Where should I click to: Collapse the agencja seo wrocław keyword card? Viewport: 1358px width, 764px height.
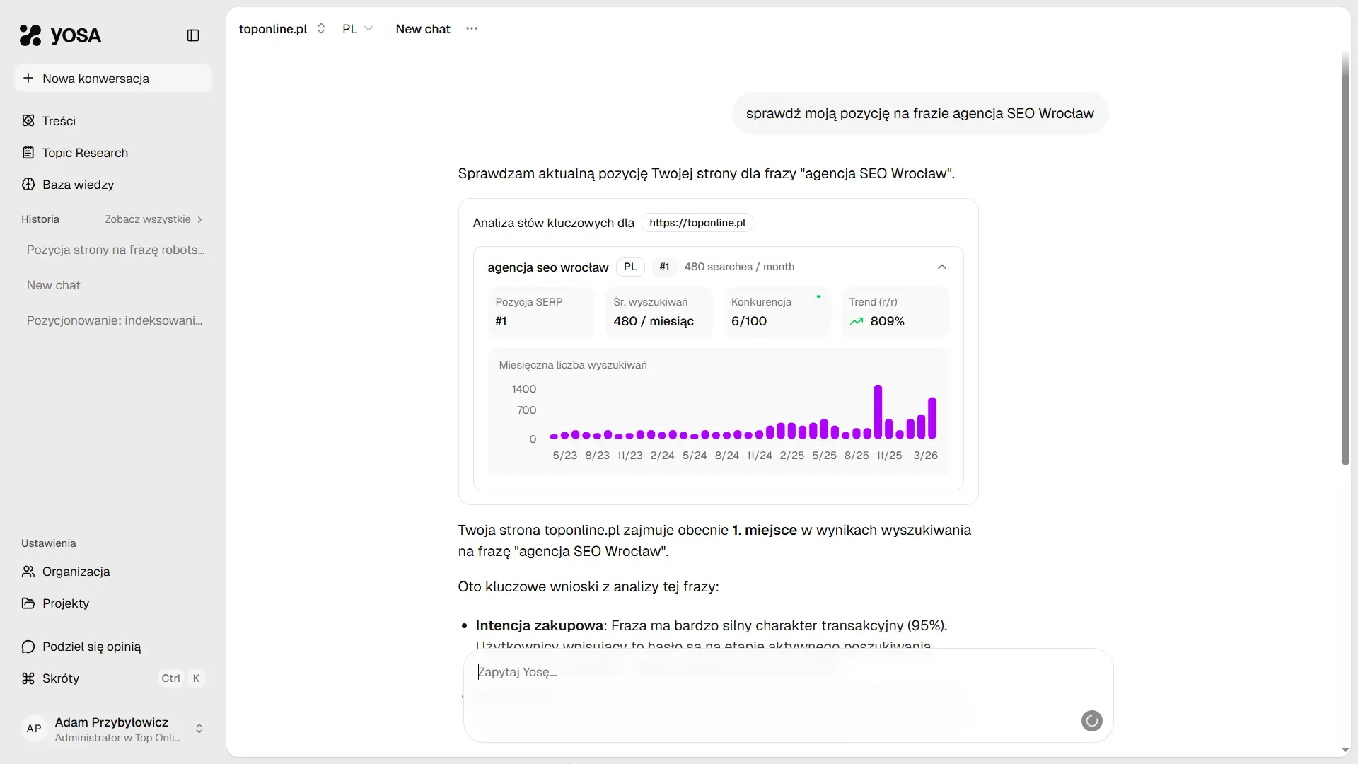tap(941, 267)
